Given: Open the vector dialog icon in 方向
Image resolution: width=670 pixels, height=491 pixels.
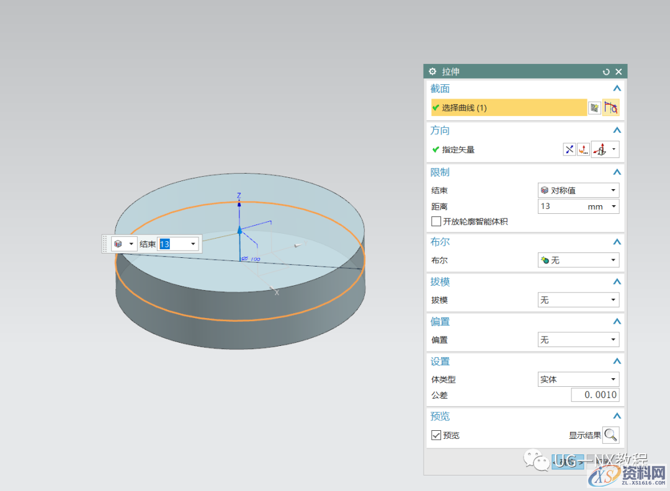Looking at the screenshot, I should pyautogui.click(x=584, y=149).
